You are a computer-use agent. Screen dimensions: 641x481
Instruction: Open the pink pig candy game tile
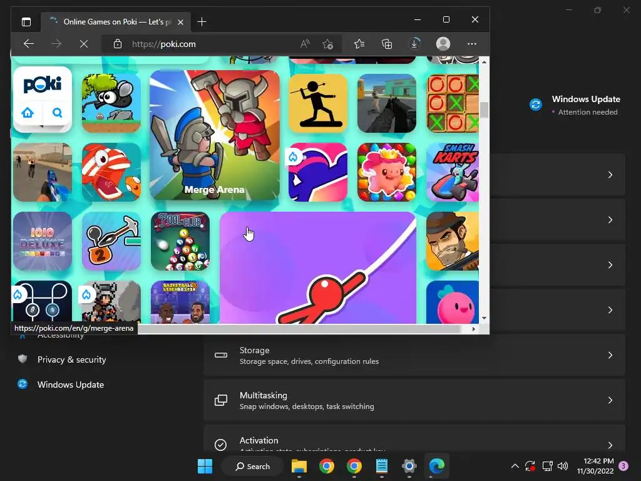(x=387, y=172)
